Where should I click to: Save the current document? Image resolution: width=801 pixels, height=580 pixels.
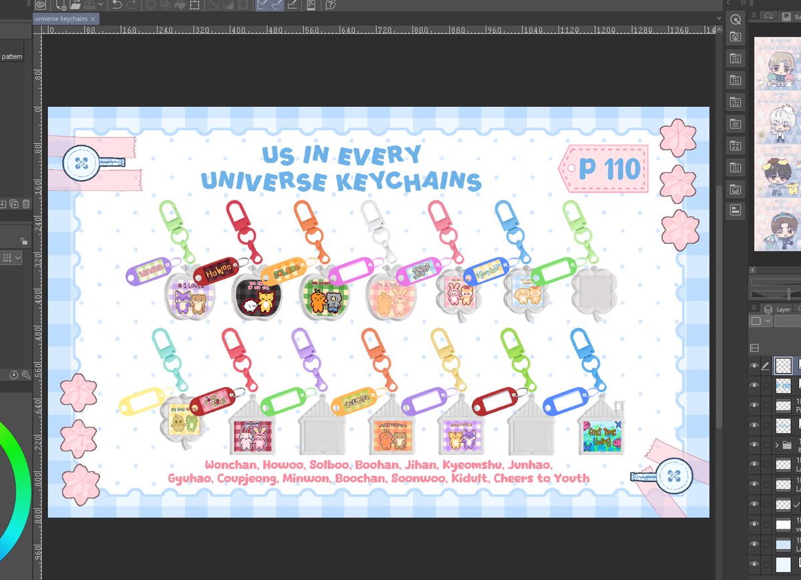coord(89,5)
